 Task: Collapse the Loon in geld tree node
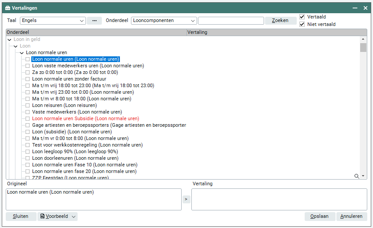[x=9, y=40]
